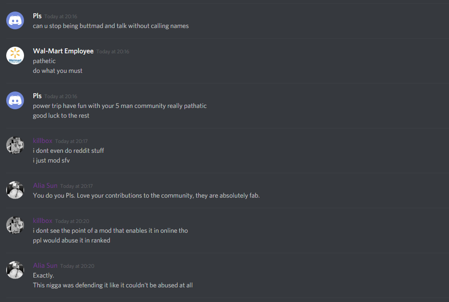Open Pls username on buttmad message
Image resolution: width=449 pixels, height=302 pixels.
click(37, 16)
